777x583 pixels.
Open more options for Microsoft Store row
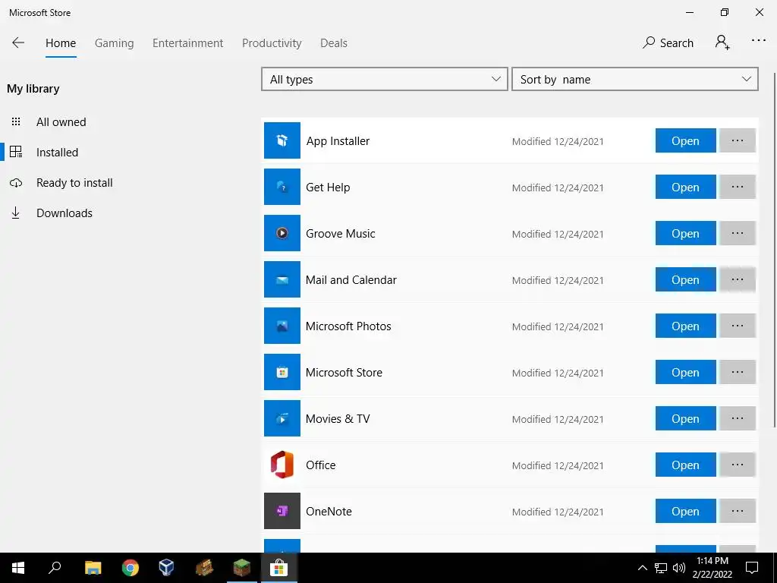click(738, 372)
